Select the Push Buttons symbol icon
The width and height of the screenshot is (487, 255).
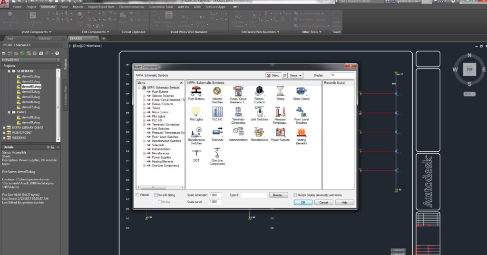pyautogui.click(x=196, y=92)
